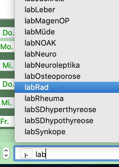
Task: Focus the text field containing lab
Action: click(67, 153)
